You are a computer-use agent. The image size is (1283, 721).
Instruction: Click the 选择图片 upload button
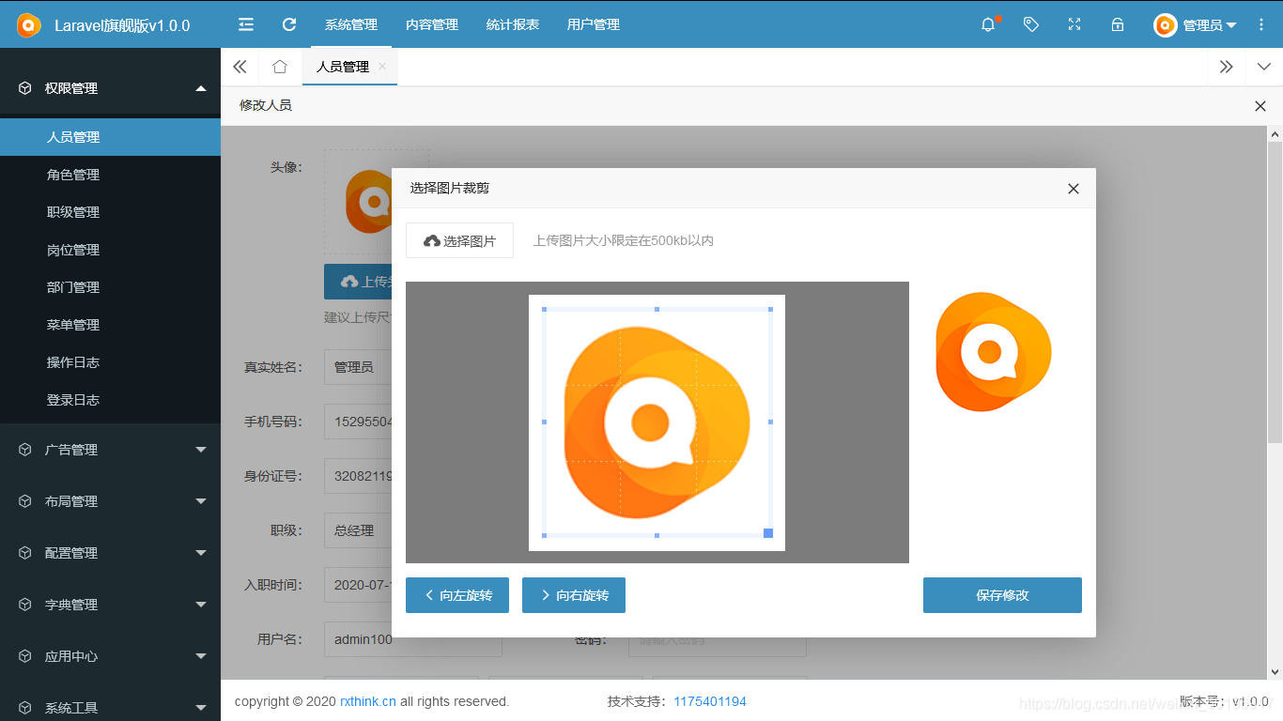459,240
